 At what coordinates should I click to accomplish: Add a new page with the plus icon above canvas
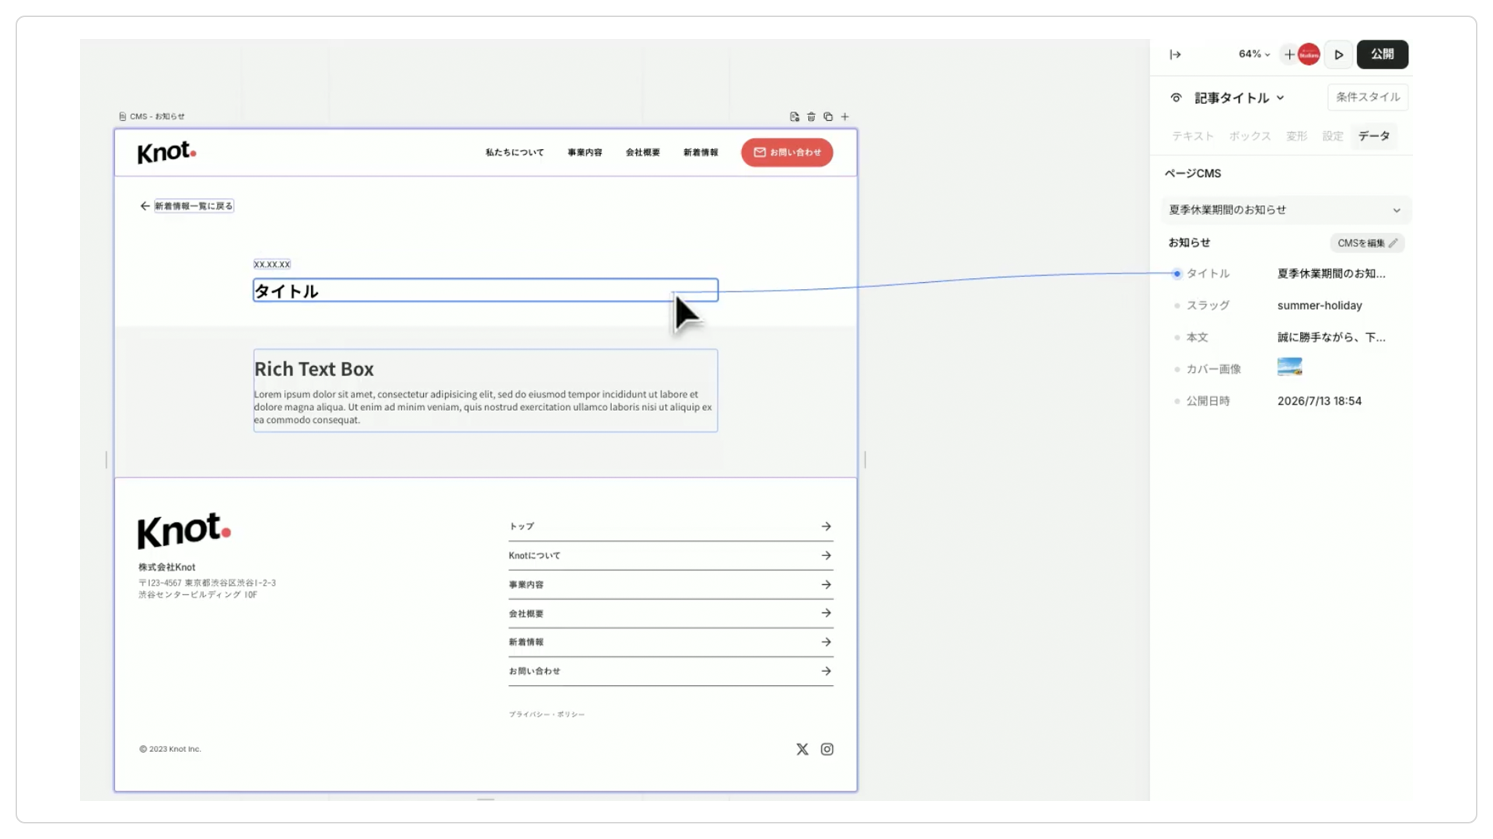[x=845, y=117]
